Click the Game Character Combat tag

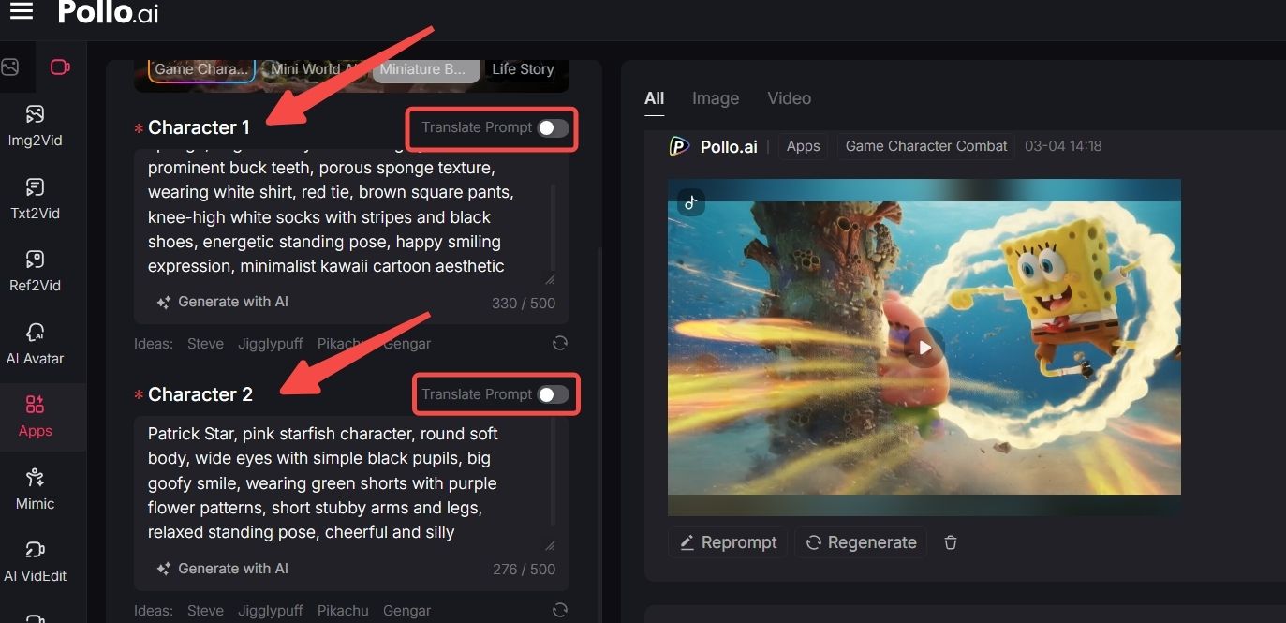point(926,146)
